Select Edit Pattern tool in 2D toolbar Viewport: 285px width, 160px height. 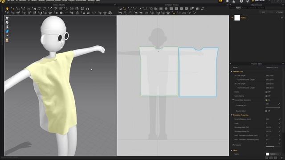[x=125, y=9]
